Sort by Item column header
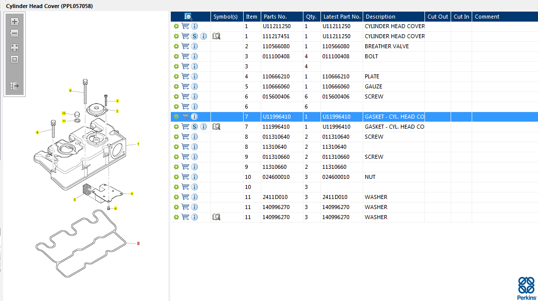This screenshot has width=538, height=301. click(x=252, y=17)
